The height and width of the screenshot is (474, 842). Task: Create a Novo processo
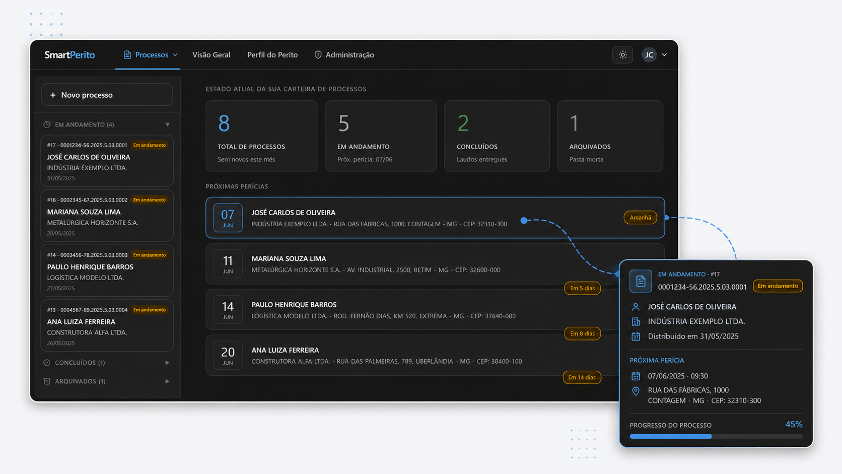point(107,95)
